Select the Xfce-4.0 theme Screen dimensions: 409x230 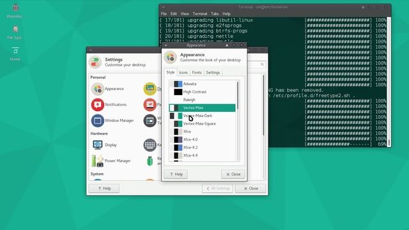202,139
